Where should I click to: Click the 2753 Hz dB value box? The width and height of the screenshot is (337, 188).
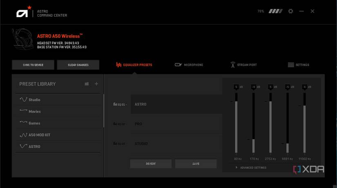(270, 87)
